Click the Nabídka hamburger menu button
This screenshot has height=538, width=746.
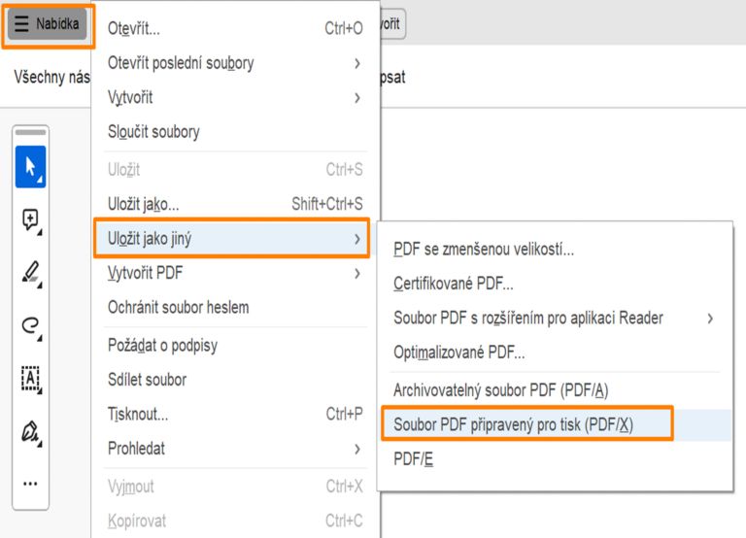click(48, 23)
